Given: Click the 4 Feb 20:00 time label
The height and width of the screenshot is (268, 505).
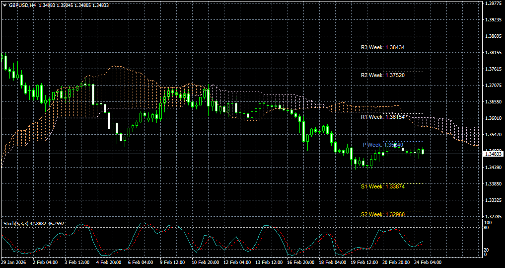Looking at the screenshot, I should 109,263.
